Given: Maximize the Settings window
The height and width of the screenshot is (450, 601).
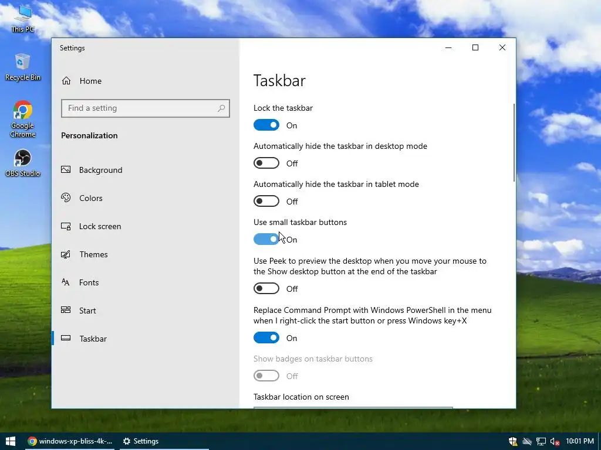Looking at the screenshot, I should pos(475,47).
